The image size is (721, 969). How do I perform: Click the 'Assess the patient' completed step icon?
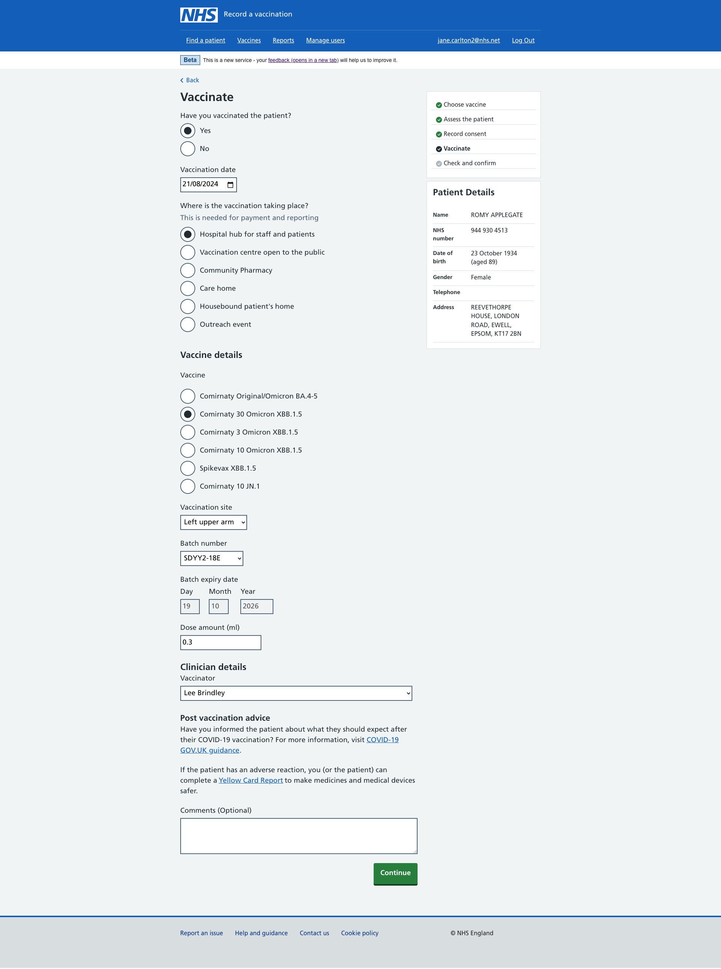click(x=439, y=119)
